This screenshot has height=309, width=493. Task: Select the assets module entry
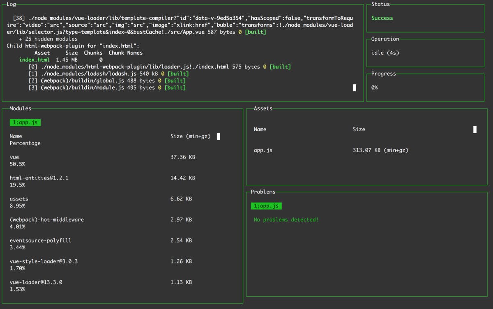[18, 198]
